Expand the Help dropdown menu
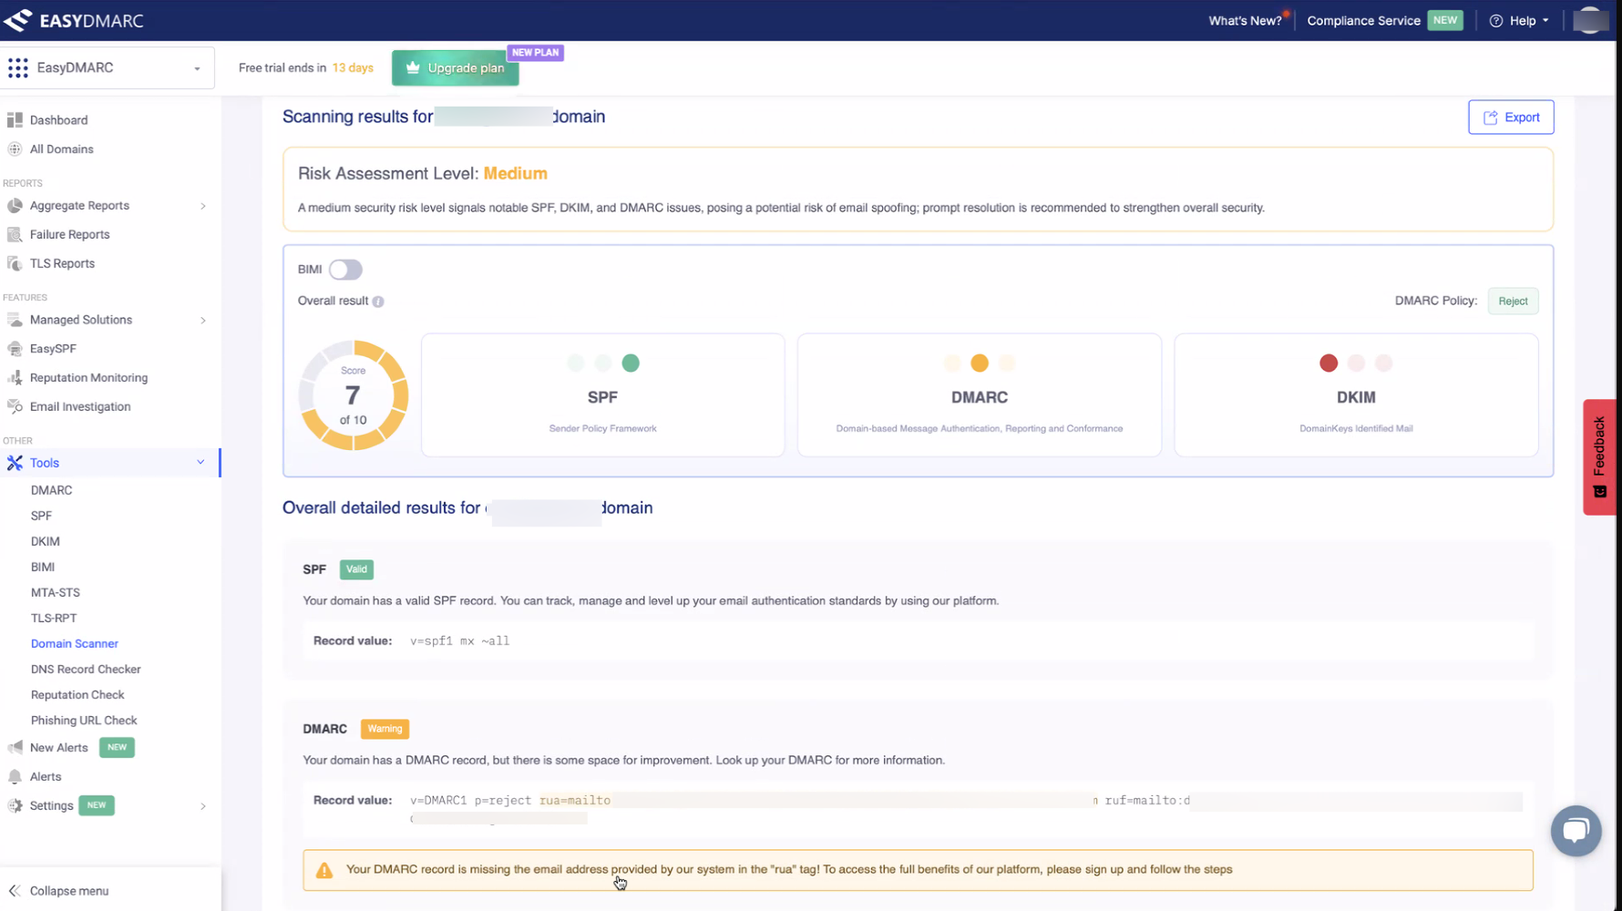The width and height of the screenshot is (1622, 911). point(1519,20)
